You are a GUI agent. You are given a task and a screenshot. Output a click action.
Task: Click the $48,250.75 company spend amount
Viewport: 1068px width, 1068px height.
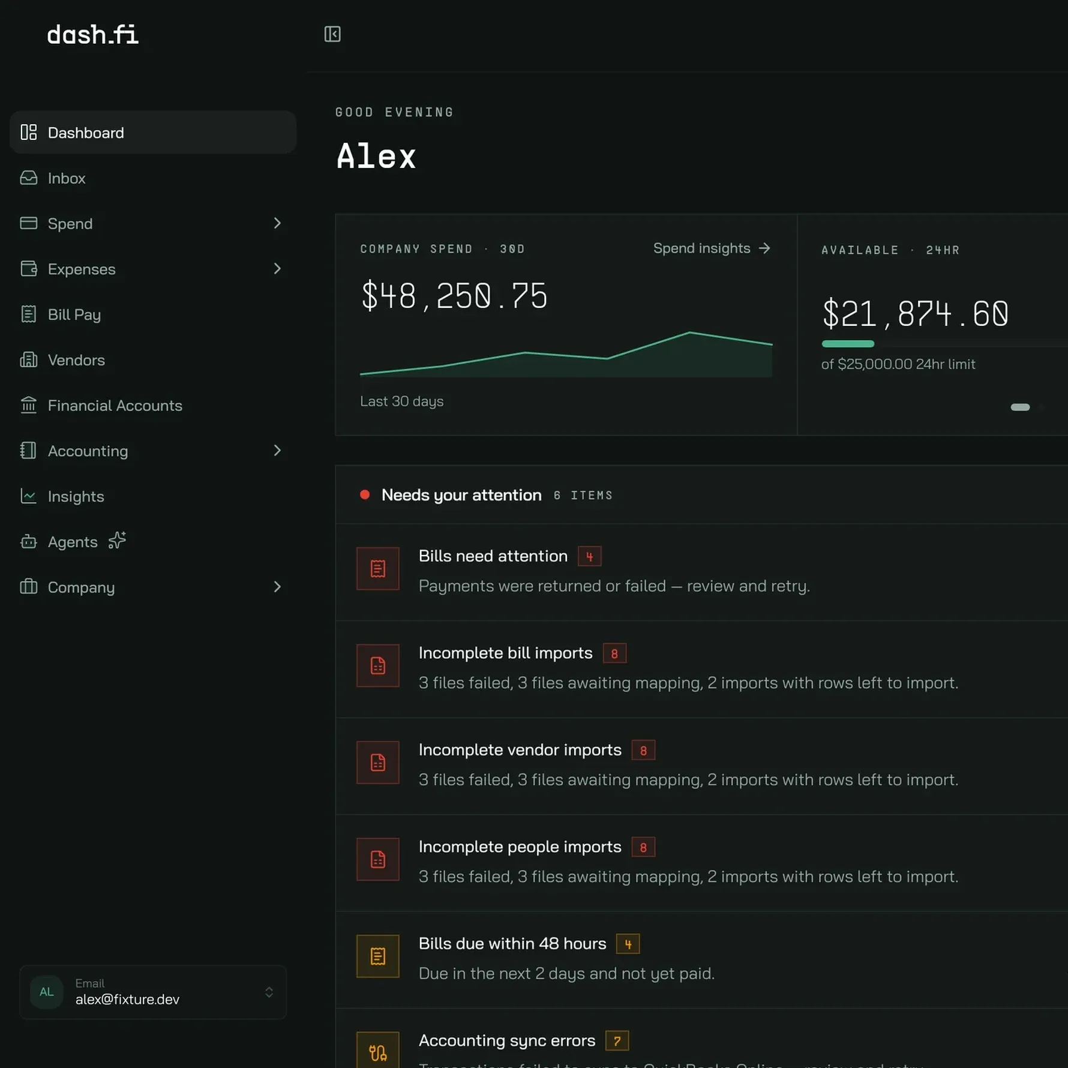(x=454, y=296)
